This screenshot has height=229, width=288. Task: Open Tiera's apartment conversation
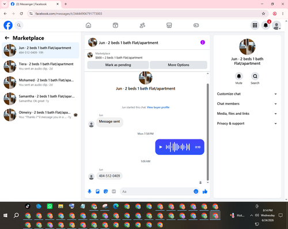[40, 66]
